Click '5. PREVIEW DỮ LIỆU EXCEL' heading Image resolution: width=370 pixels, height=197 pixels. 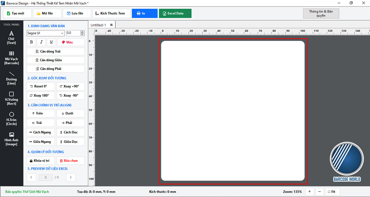pos(48,169)
